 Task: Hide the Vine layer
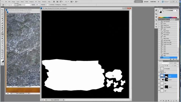[x=159, y=83]
